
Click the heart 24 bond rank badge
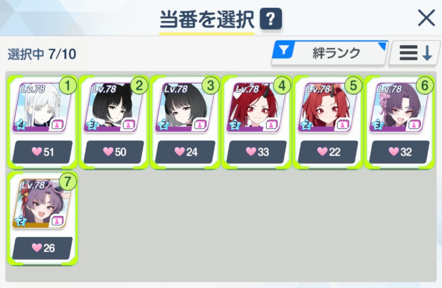click(185, 152)
